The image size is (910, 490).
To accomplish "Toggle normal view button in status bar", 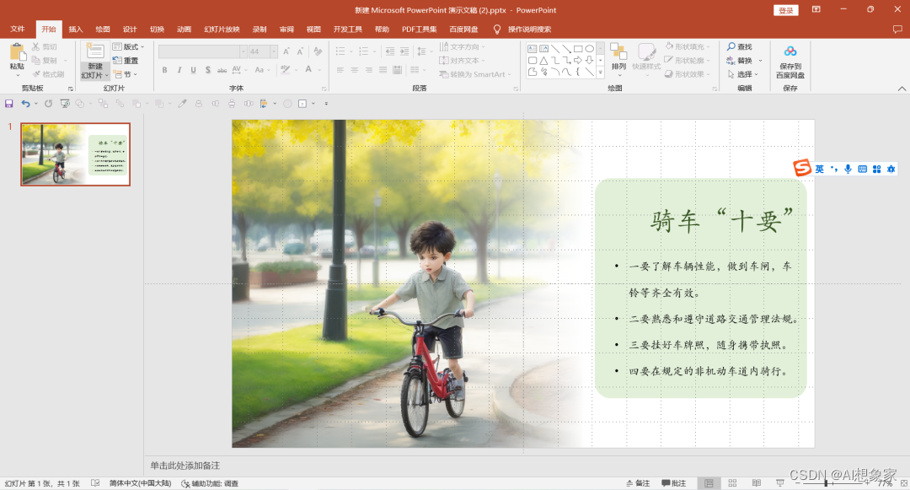I will (709, 483).
